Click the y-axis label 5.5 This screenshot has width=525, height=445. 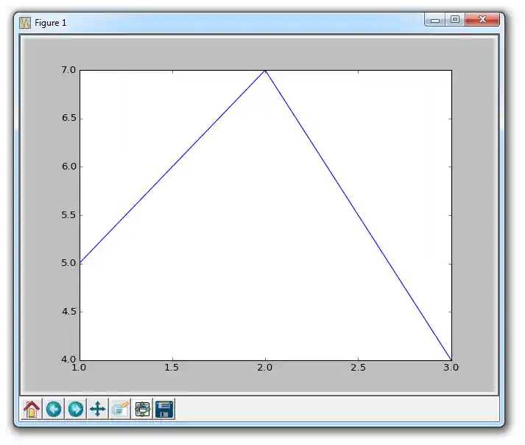pyautogui.click(x=68, y=215)
